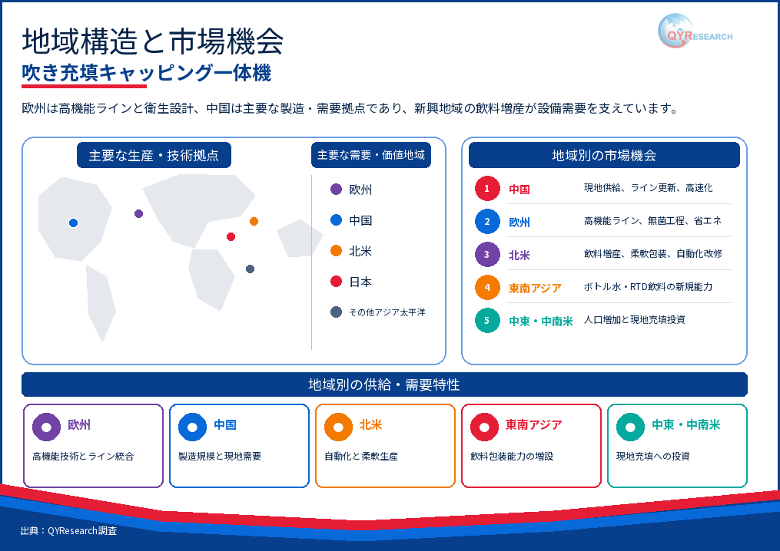Select the 地域別の市場機会 header bar

pyautogui.click(x=604, y=155)
